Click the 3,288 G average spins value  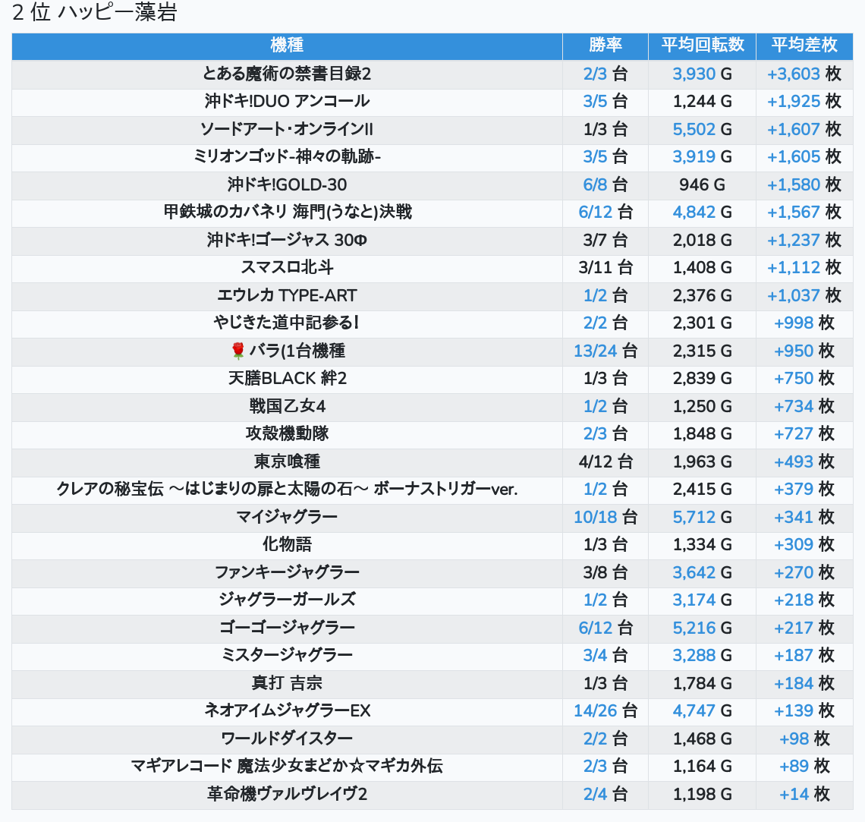coord(703,655)
